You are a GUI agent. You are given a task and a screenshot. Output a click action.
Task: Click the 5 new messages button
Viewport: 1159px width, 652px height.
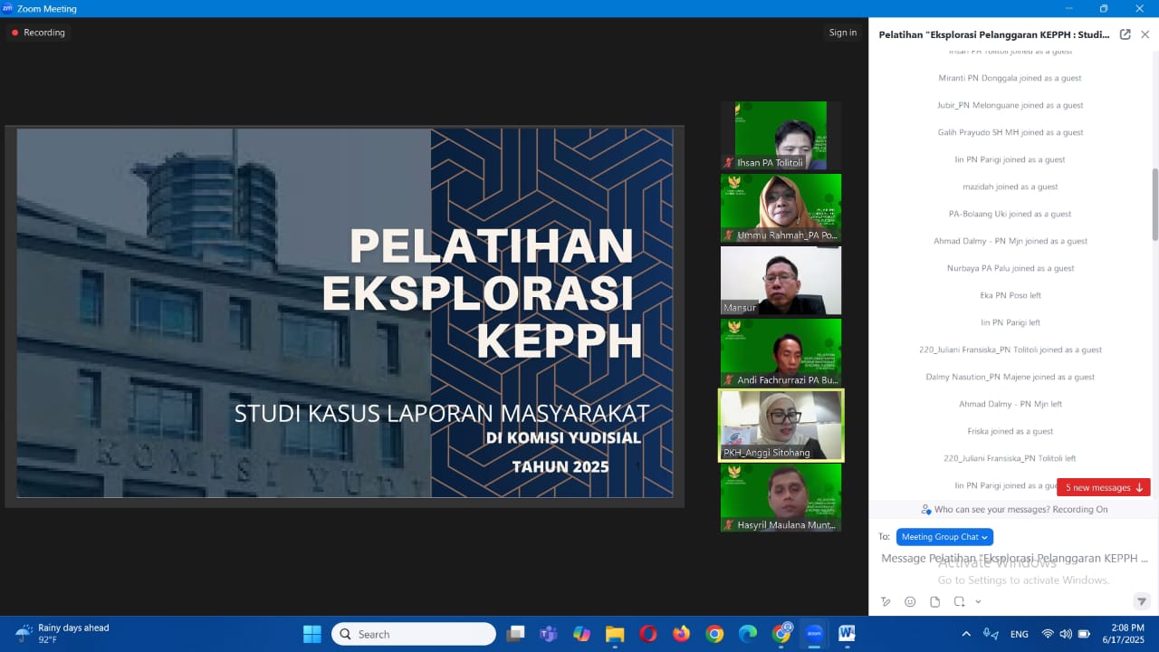point(1103,487)
